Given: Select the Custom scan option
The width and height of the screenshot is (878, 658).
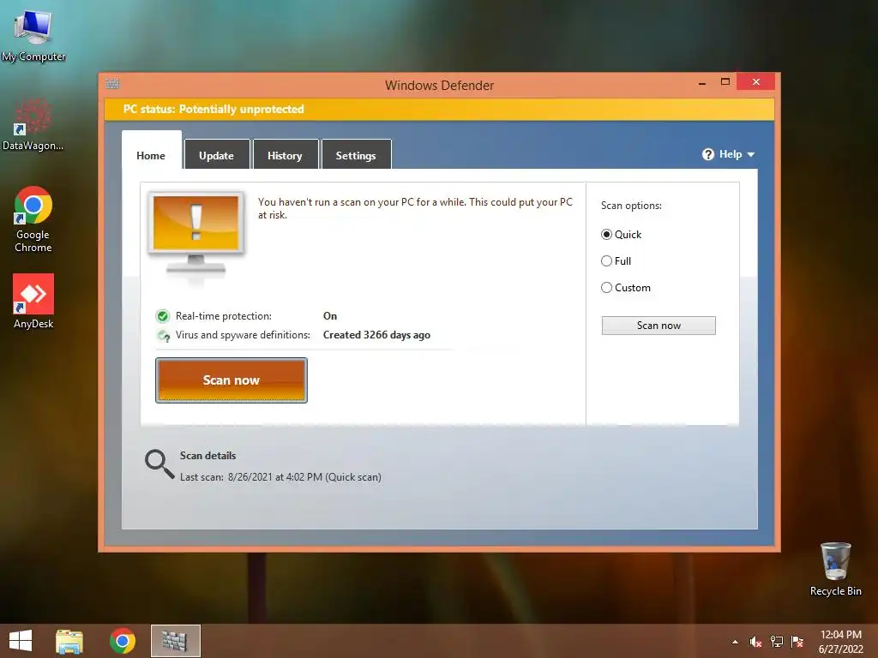Looking at the screenshot, I should click(625, 288).
